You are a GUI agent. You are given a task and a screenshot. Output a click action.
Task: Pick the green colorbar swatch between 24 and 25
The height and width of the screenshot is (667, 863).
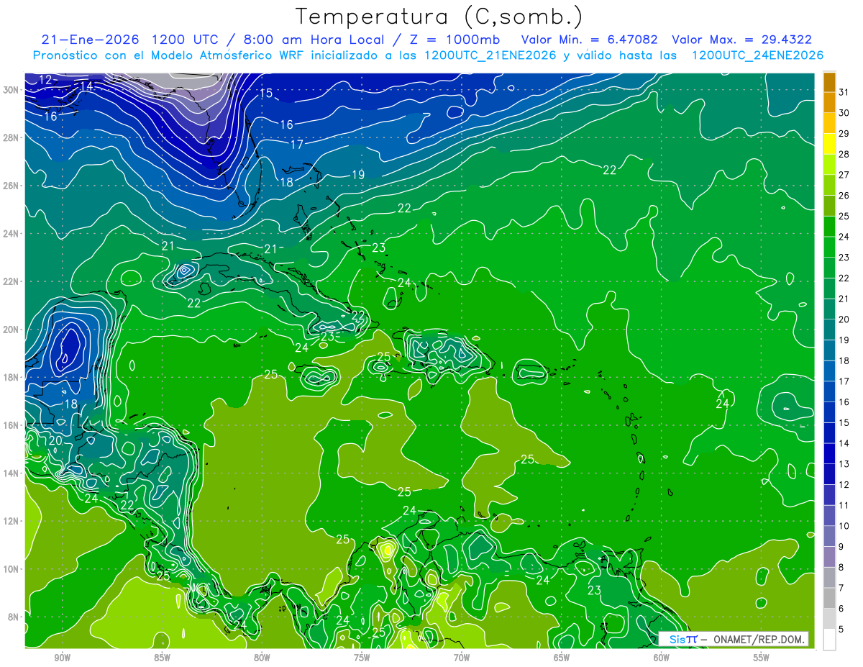click(x=829, y=227)
